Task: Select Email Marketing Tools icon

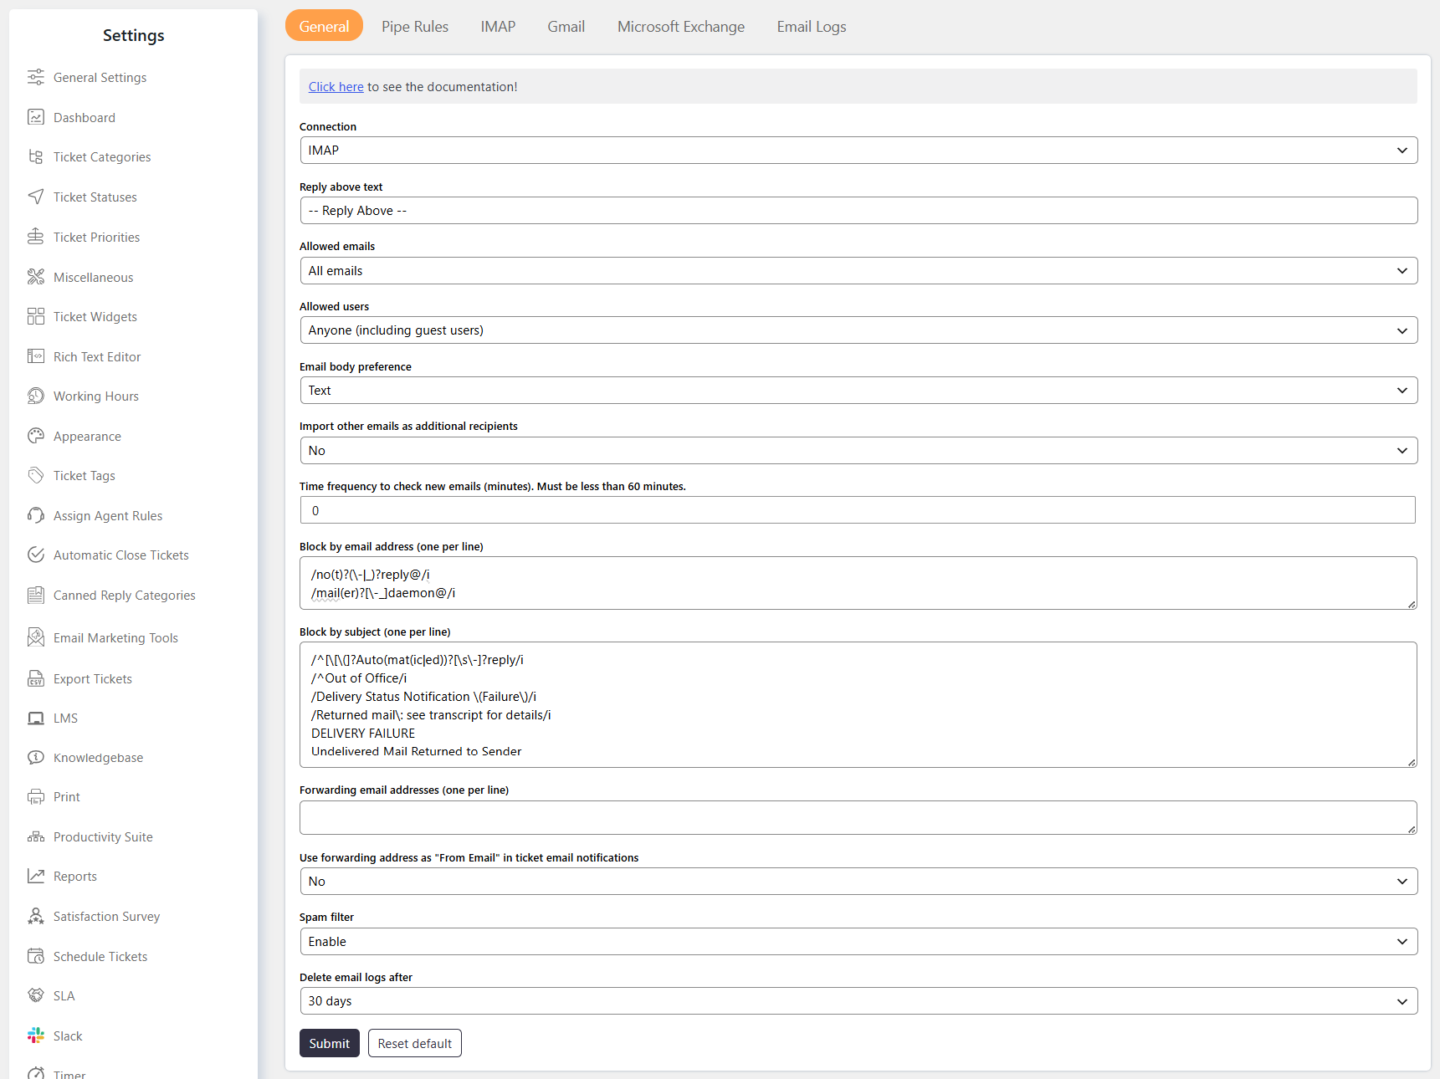Action: pyautogui.click(x=35, y=637)
